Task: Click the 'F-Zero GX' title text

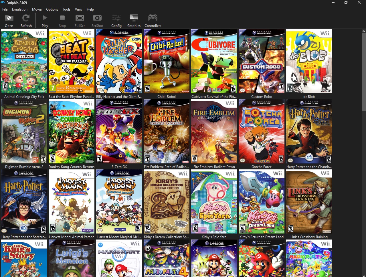Action: pos(119,167)
